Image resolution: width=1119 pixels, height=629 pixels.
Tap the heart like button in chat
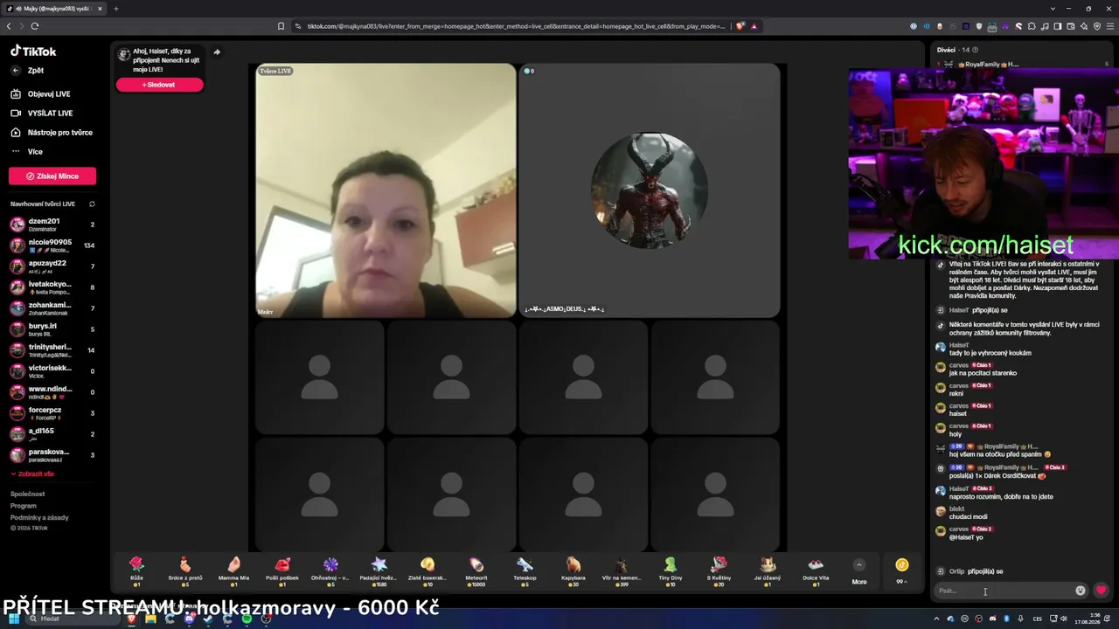point(1101,591)
